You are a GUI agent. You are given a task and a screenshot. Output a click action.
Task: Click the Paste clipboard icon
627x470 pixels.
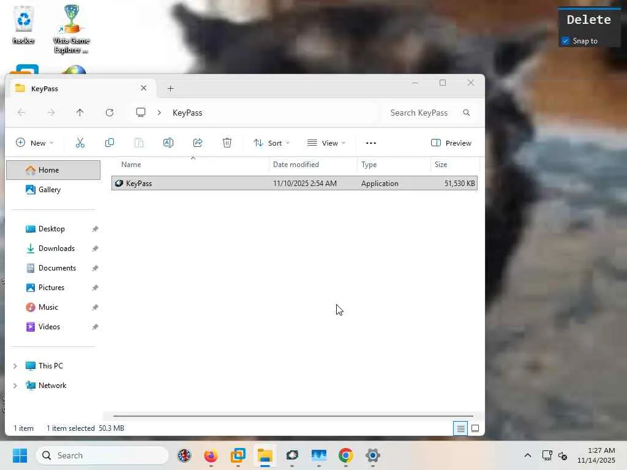point(139,143)
